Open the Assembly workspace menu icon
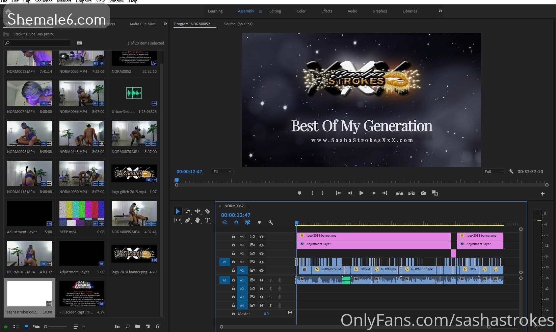The image size is (556, 332). click(x=260, y=11)
